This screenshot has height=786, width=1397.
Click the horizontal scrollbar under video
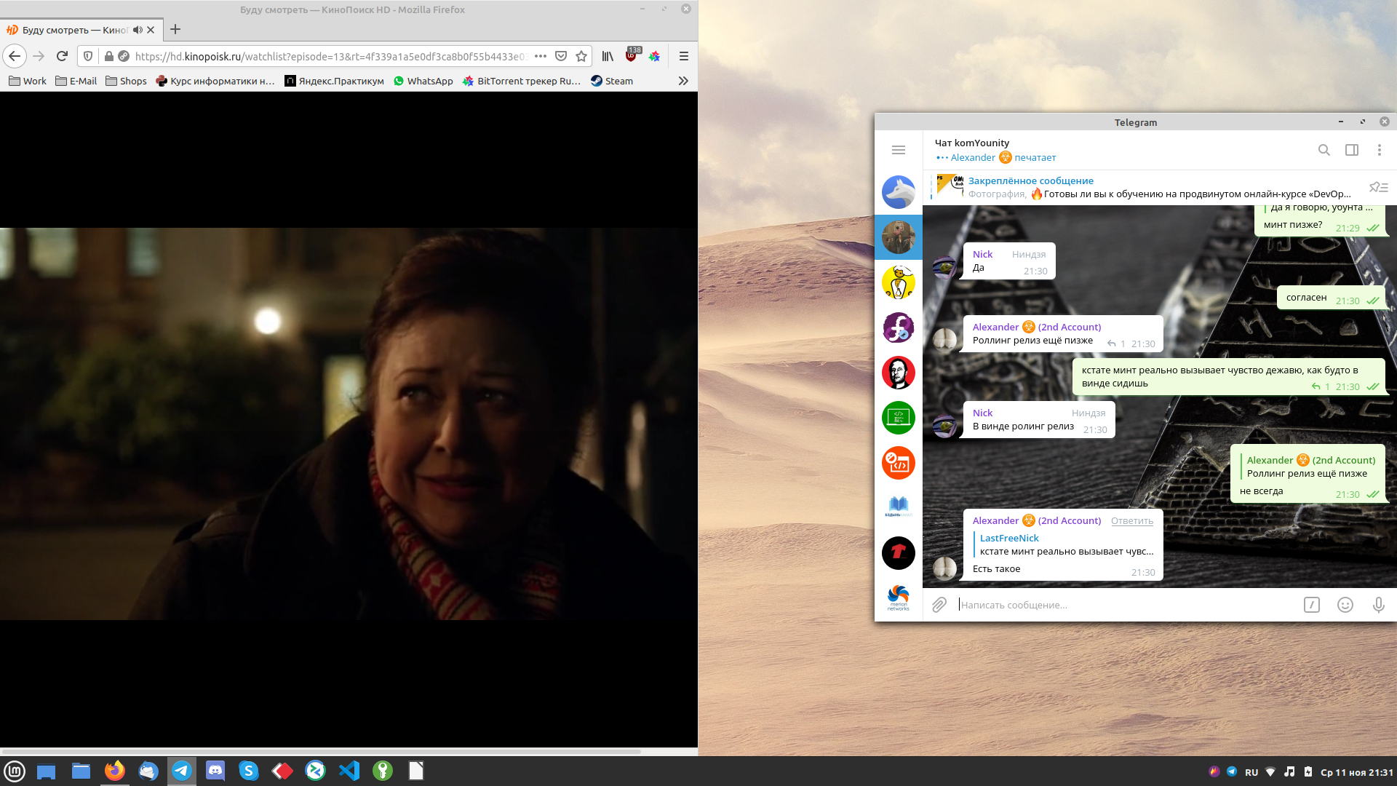[x=320, y=751]
